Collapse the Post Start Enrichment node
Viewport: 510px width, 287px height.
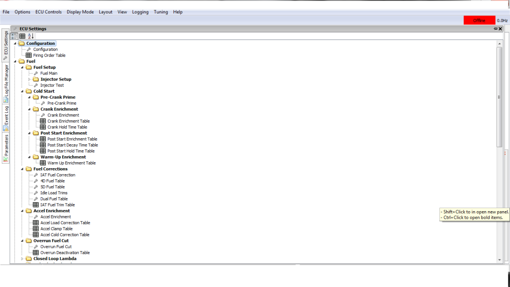coord(29,133)
